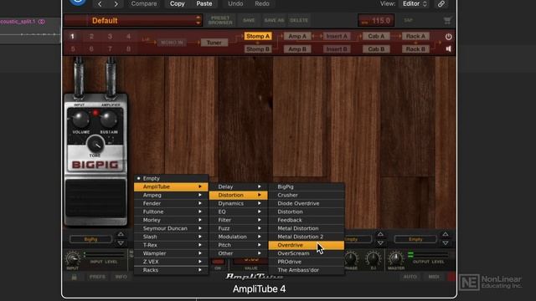Screen dimensions: 536x301
Task: Go to the next preset arrow
Action: [116, 3]
